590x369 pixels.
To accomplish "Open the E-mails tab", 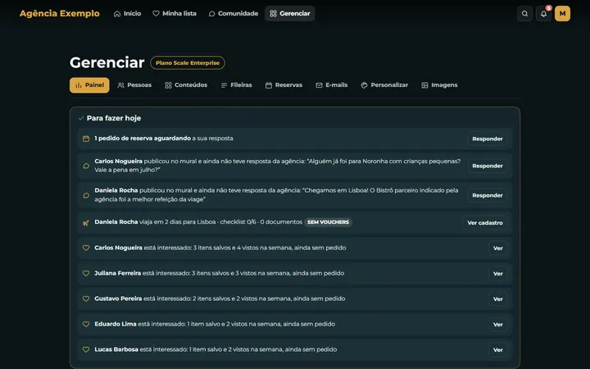I will (332, 85).
